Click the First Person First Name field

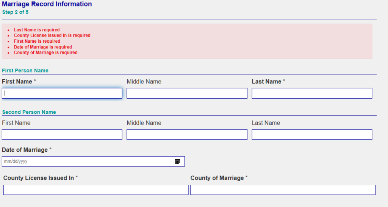point(62,93)
